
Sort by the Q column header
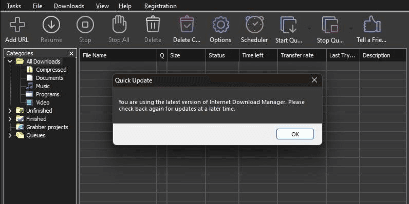coord(162,55)
